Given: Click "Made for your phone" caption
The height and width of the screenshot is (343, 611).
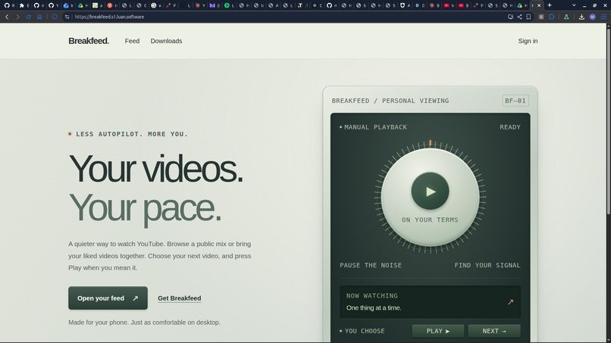Looking at the screenshot, I should pyautogui.click(x=144, y=323).
